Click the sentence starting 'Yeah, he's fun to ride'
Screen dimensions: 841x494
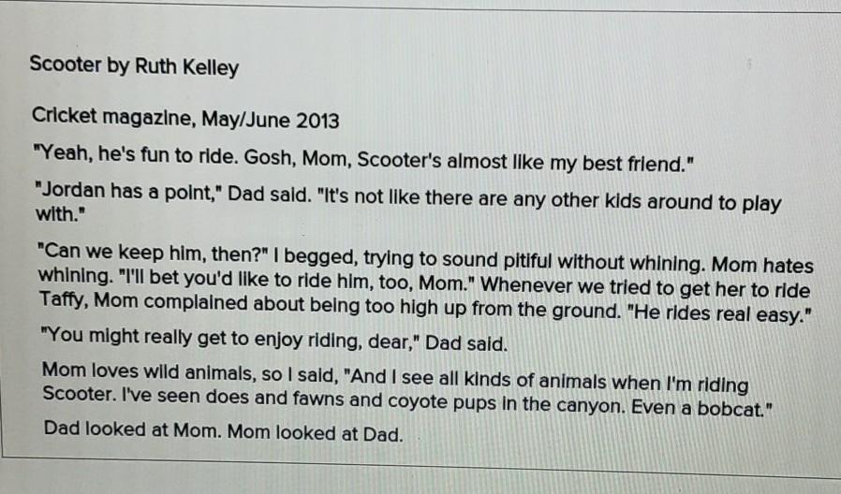coord(363,159)
